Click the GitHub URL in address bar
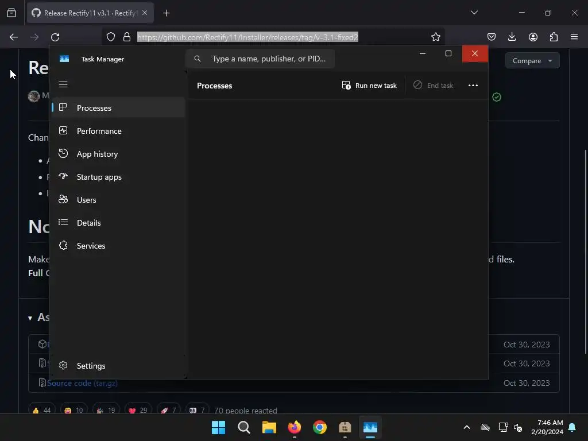 pyautogui.click(x=247, y=37)
